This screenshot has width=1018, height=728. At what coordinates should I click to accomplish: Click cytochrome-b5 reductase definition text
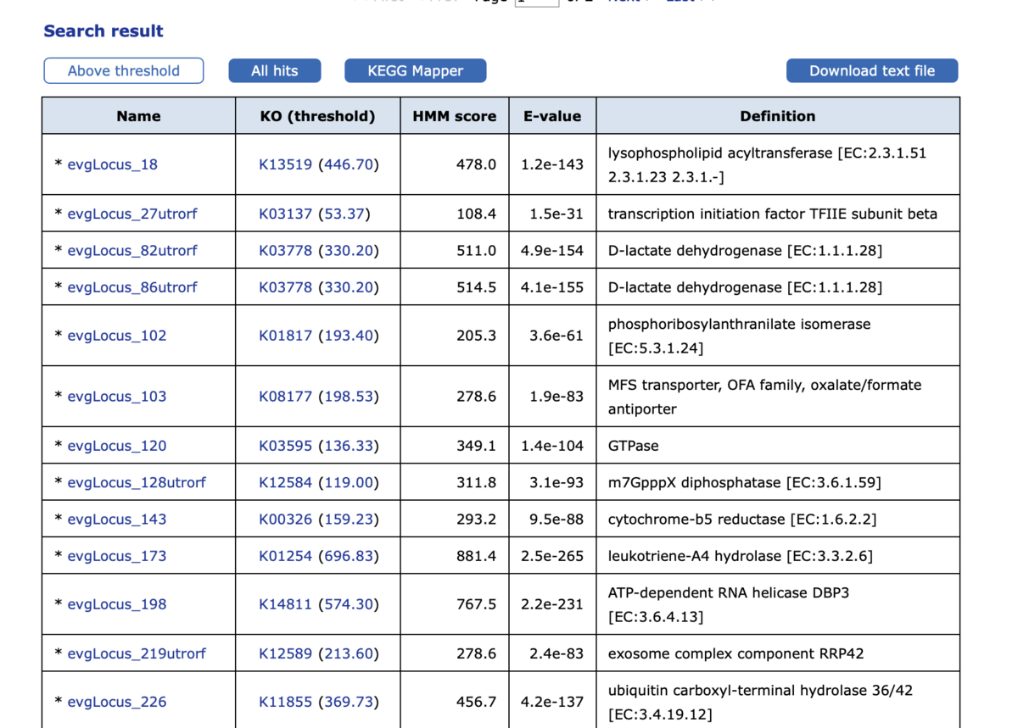click(742, 520)
